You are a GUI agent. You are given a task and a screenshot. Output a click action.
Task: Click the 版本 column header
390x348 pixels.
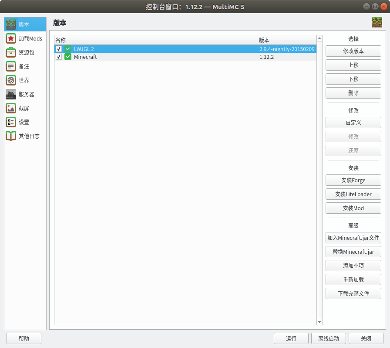coord(287,40)
